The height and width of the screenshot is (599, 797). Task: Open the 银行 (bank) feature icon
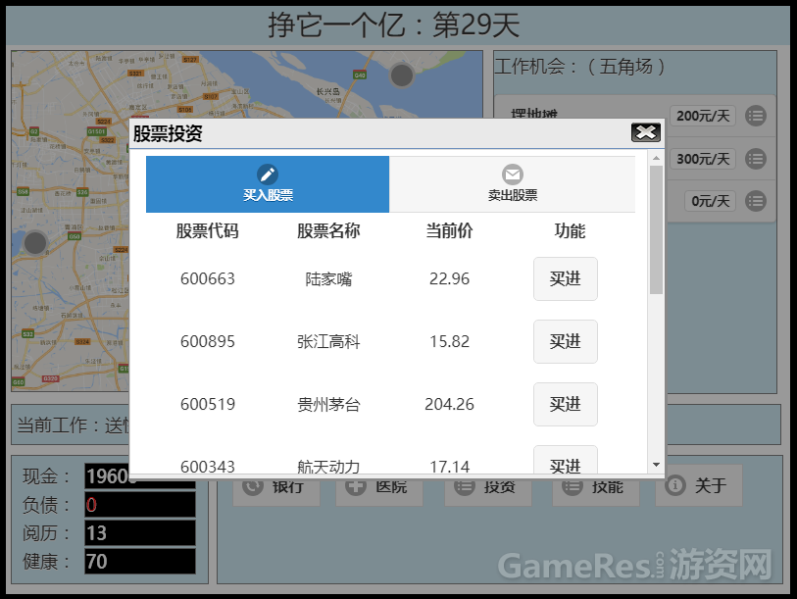(253, 486)
